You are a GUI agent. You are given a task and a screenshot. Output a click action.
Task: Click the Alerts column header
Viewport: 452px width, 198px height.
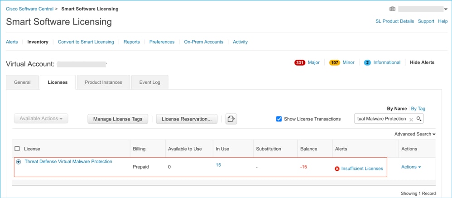coord(341,149)
